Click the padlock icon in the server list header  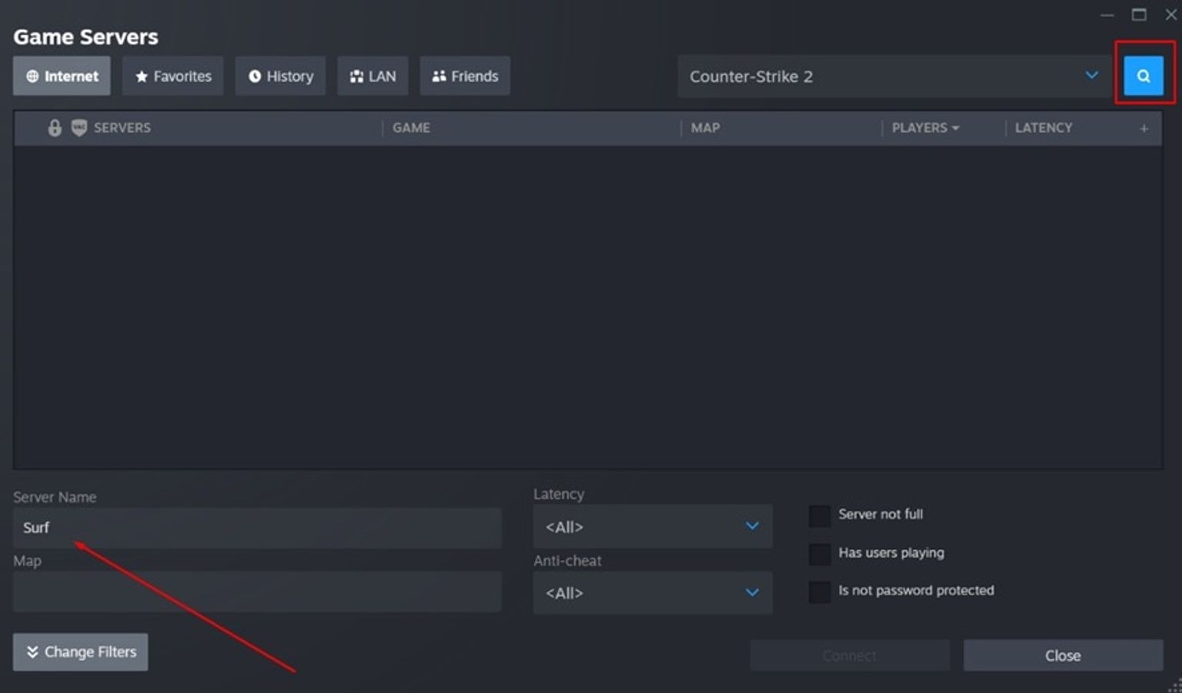click(54, 128)
